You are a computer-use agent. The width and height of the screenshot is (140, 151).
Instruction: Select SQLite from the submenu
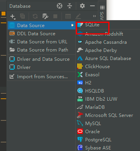click(108, 25)
